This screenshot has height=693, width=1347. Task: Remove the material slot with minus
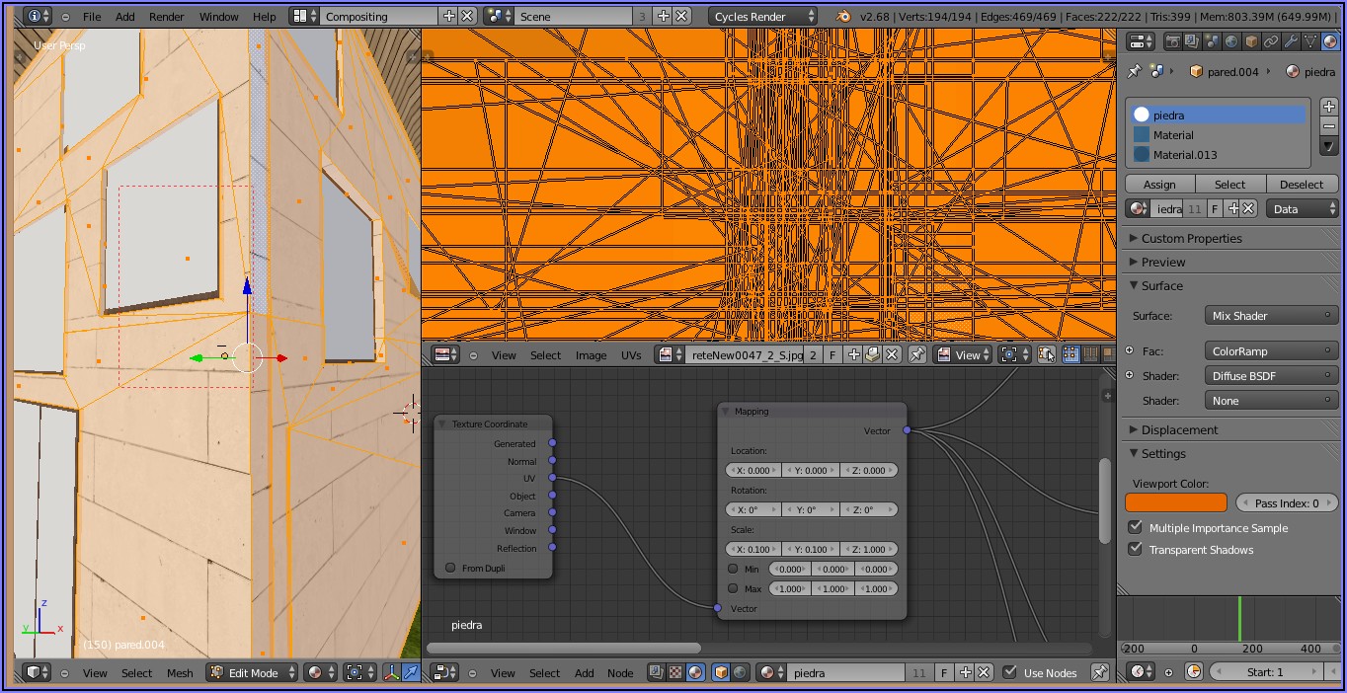pos(1329,125)
